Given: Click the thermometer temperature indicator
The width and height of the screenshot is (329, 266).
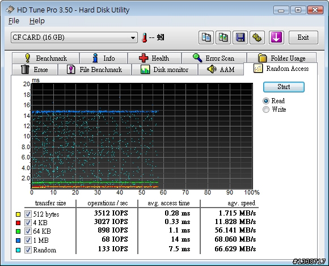Looking at the screenshot, I should point(144,38).
